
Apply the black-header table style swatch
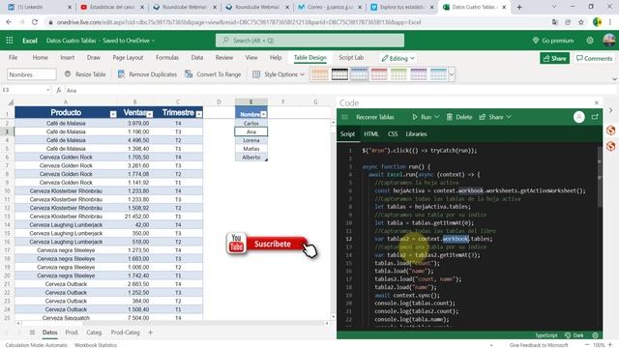coord(339,73)
